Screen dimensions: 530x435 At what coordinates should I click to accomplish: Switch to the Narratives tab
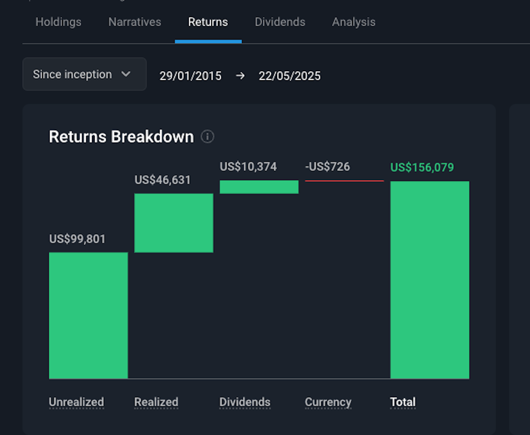[135, 22]
